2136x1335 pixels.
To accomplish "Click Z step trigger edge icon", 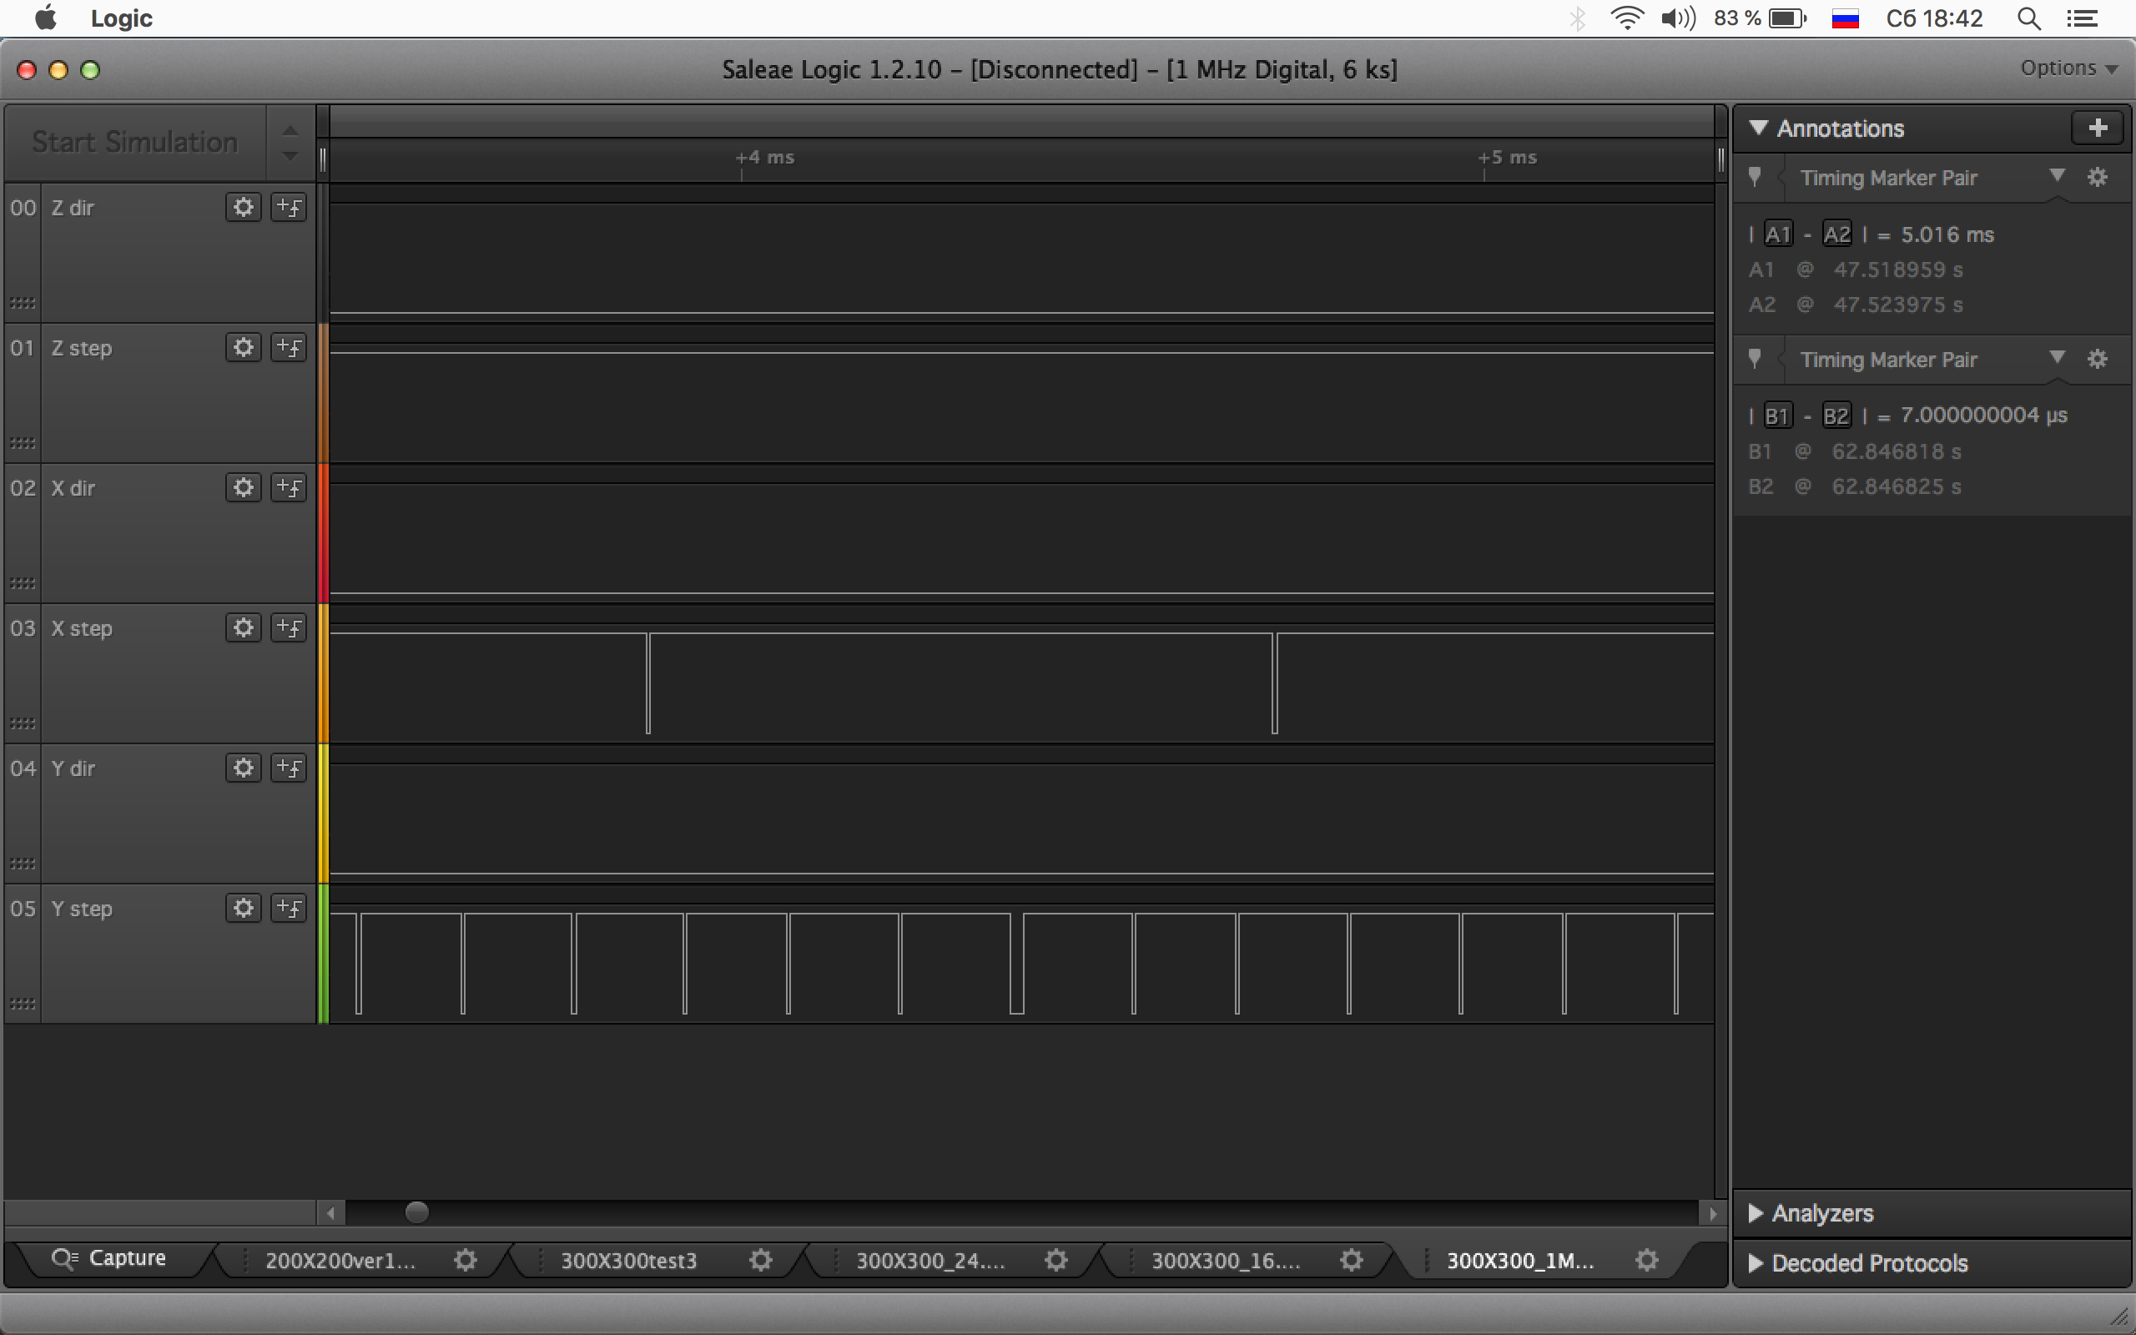I will [x=289, y=348].
